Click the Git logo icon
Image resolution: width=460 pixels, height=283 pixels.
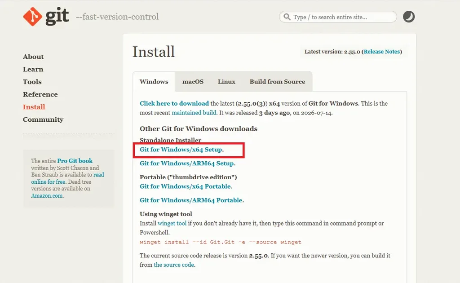click(x=32, y=17)
